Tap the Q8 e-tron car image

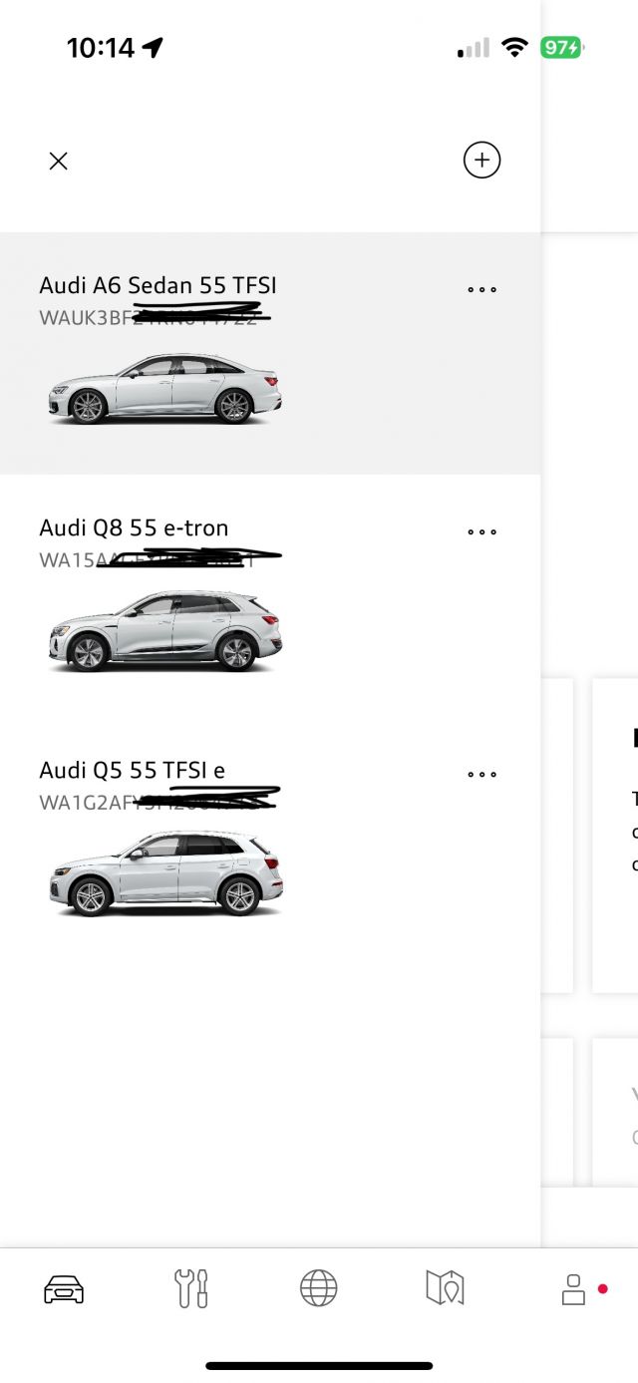(165, 632)
